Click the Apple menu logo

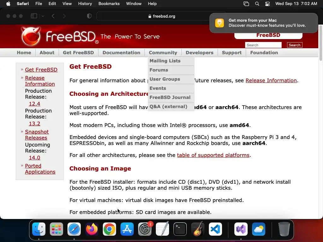[8, 4]
